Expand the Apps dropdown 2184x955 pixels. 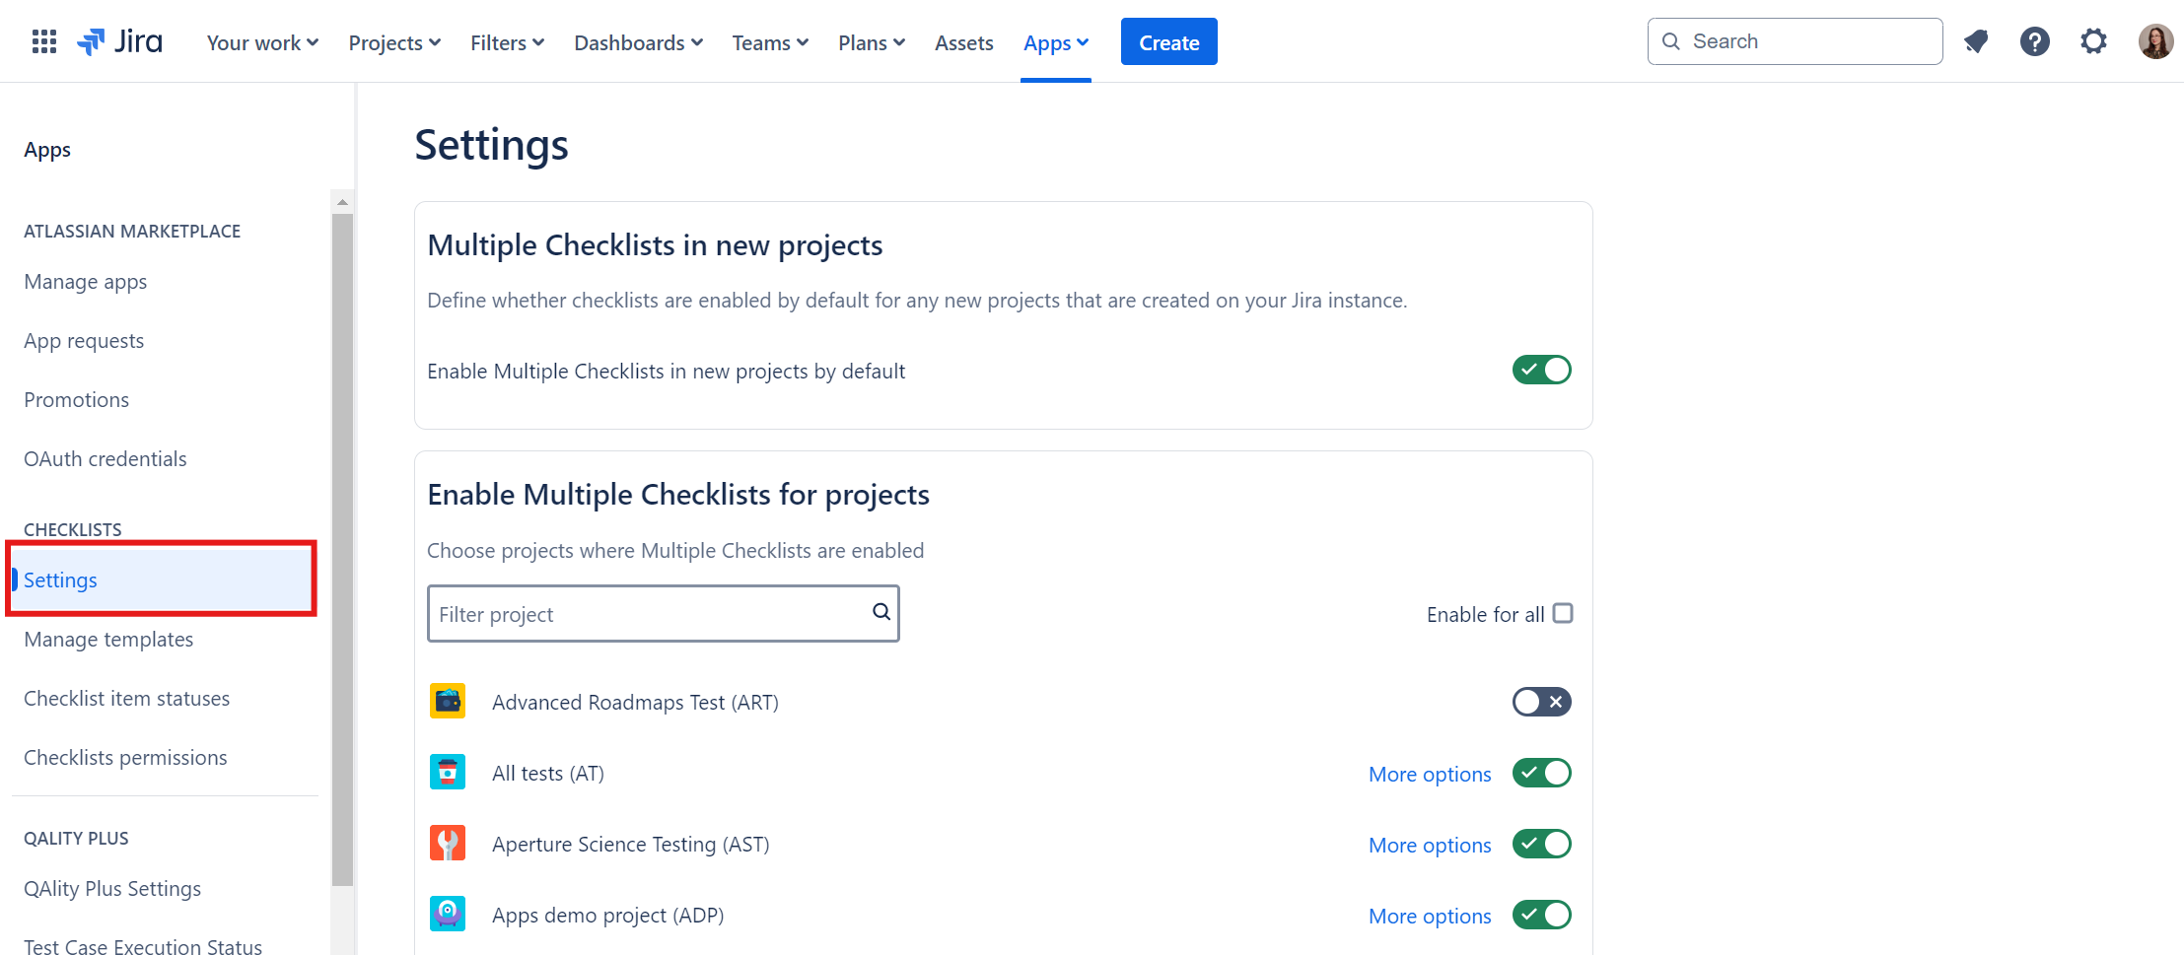coord(1056,42)
